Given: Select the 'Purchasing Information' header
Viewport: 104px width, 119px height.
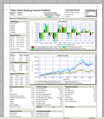Looking at the screenshot, I should click(44, 111).
